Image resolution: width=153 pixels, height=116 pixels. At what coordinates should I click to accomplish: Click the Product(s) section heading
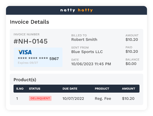(25, 80)
